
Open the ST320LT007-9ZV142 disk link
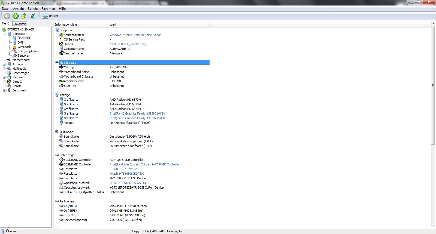click(x=123, y=169)
